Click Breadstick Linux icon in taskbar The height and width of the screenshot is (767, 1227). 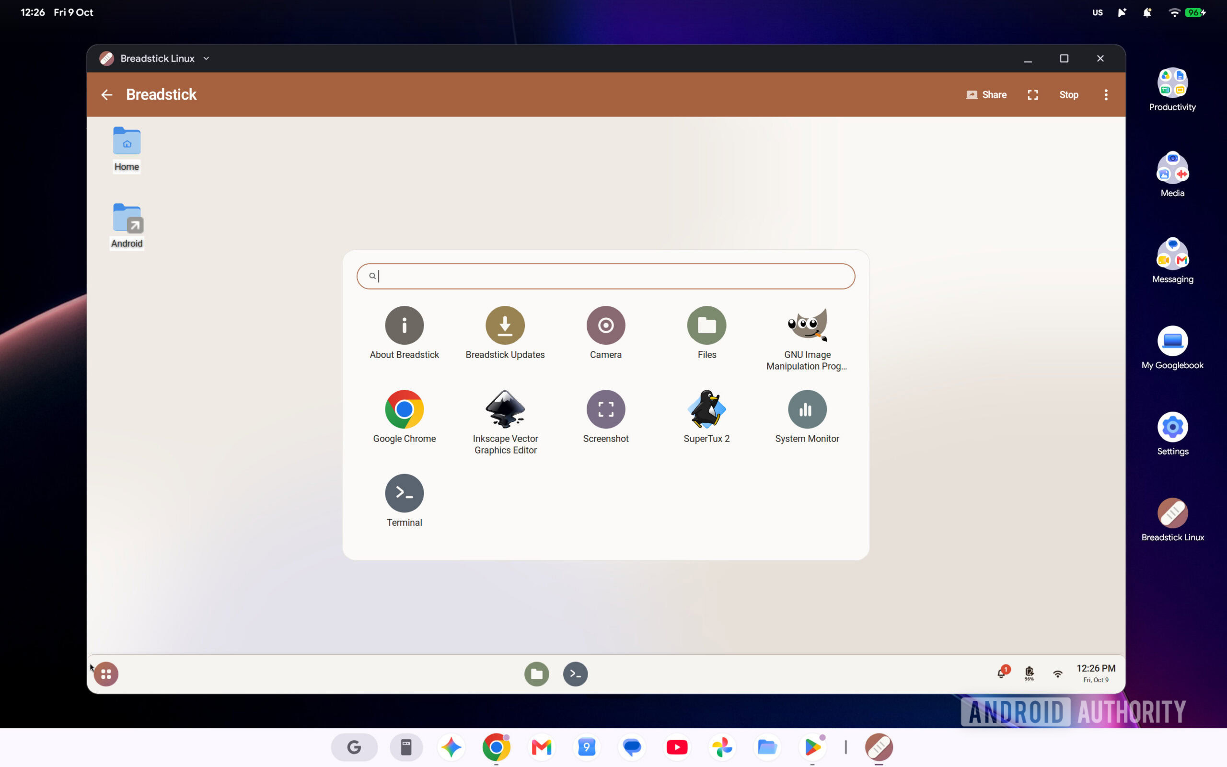879,747
